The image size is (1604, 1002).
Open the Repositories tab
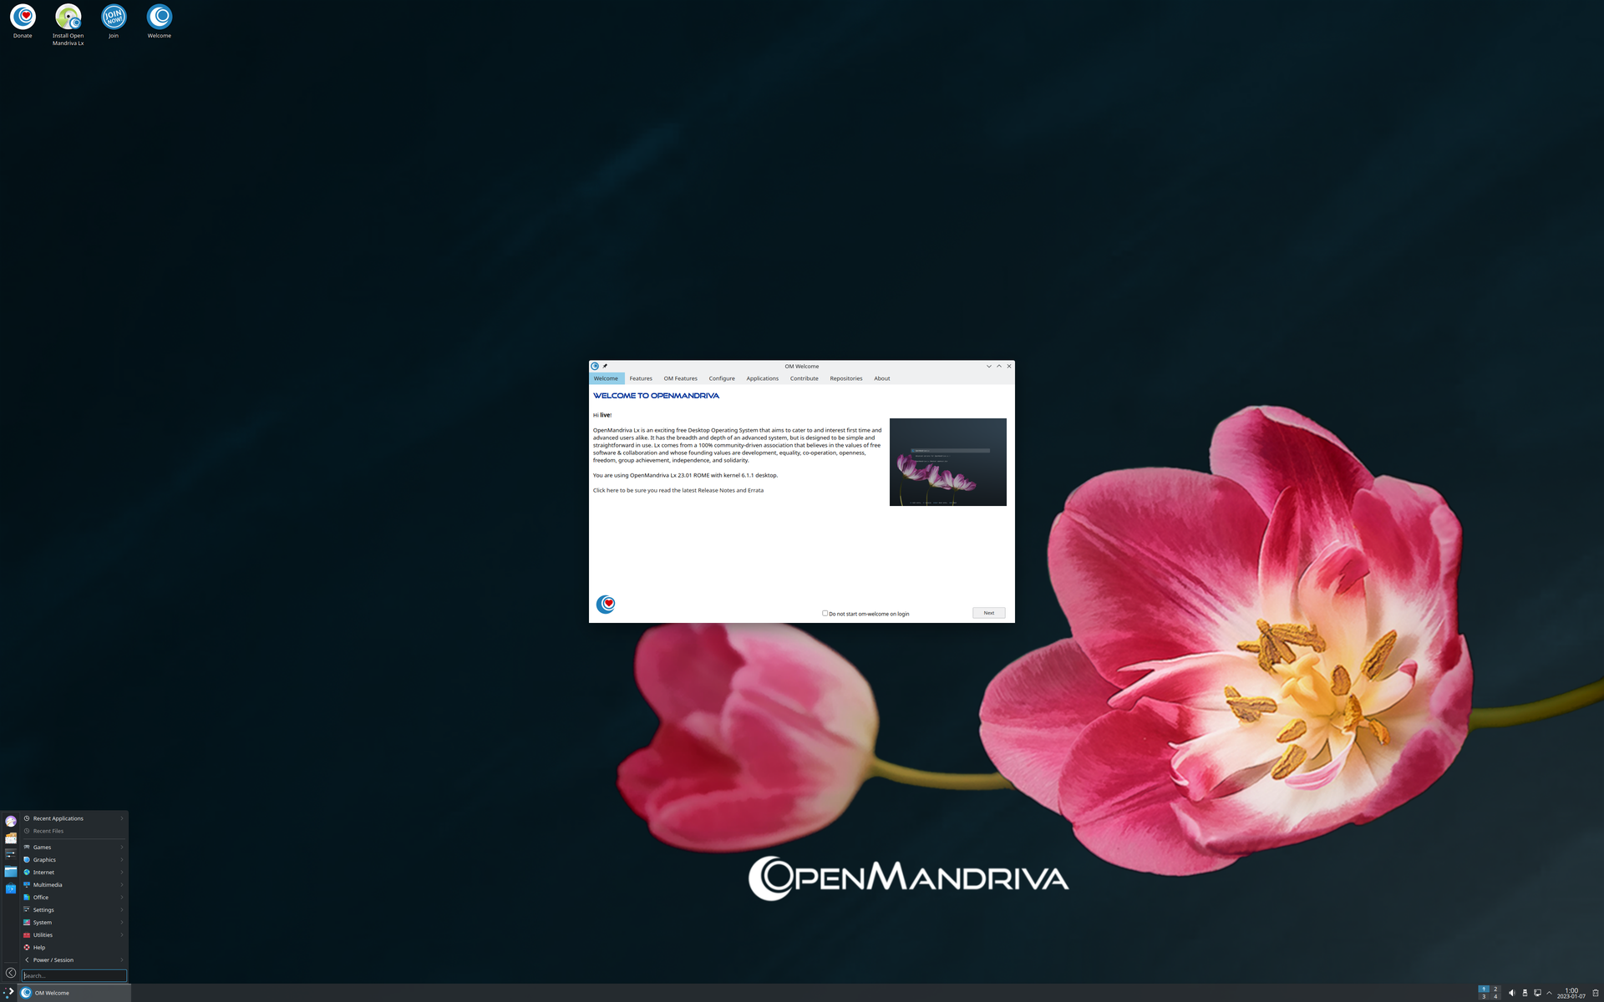click(x=845, y=378)
